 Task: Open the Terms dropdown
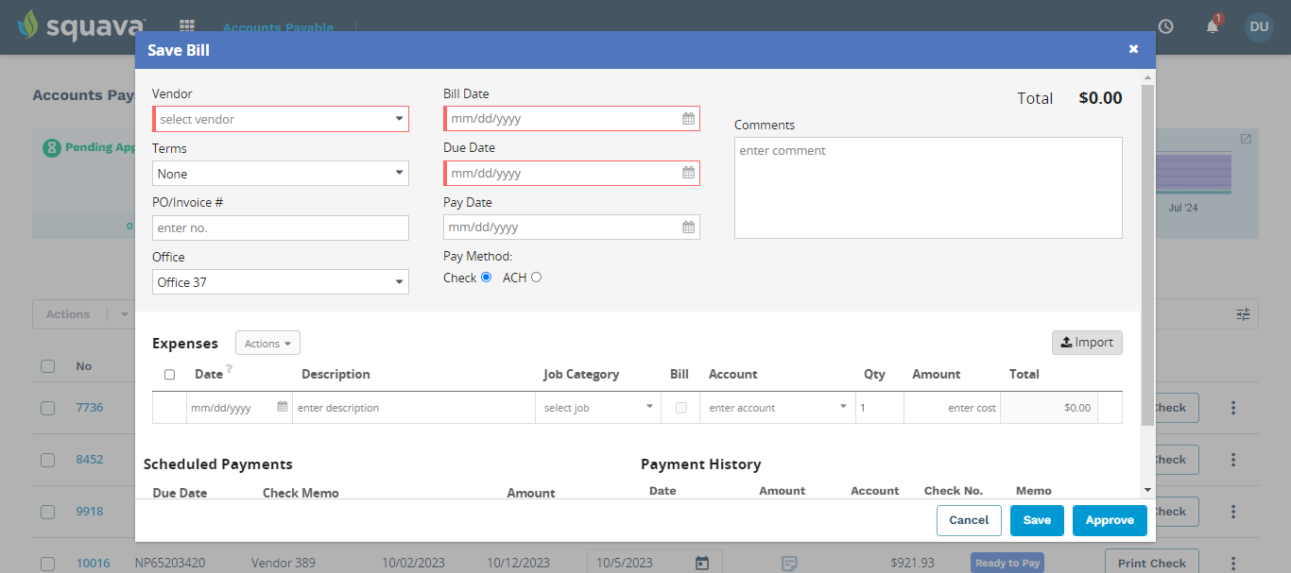(x=281, y=174)
